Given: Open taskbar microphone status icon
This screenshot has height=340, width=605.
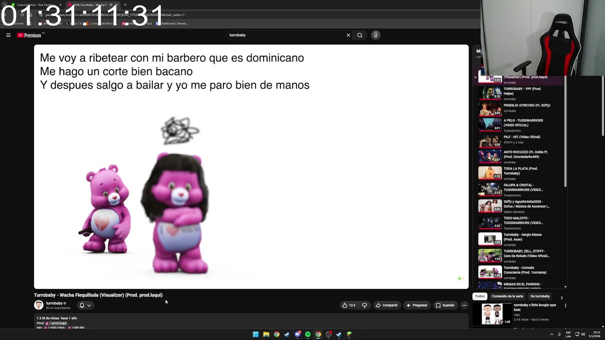Looking at the screenshot, I should coord(560,334).
